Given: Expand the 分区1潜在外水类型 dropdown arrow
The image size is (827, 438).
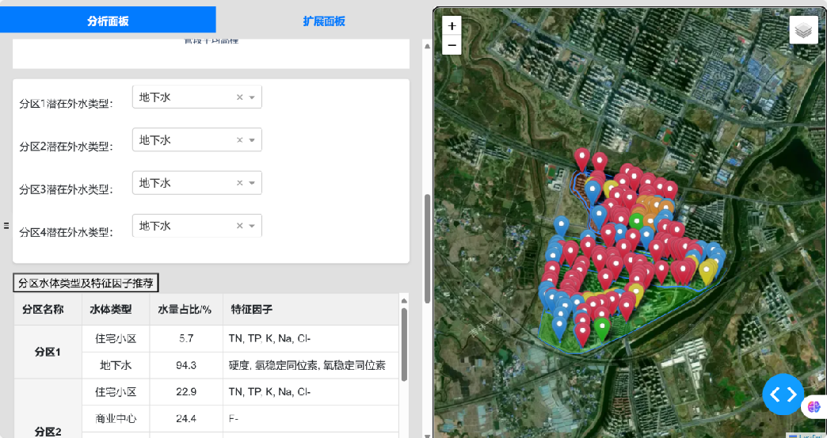Looking at the screenshot, I should 252,97.
